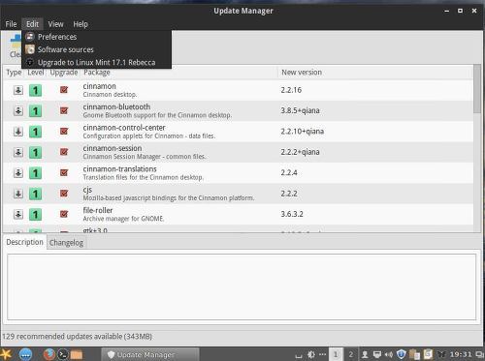Select the file-roller package name
The image size is (485, 361).
pos(98,210)
